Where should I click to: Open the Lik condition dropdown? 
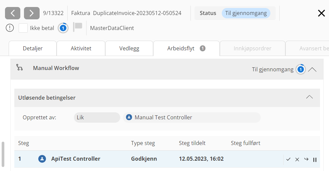tap(97, 117)
